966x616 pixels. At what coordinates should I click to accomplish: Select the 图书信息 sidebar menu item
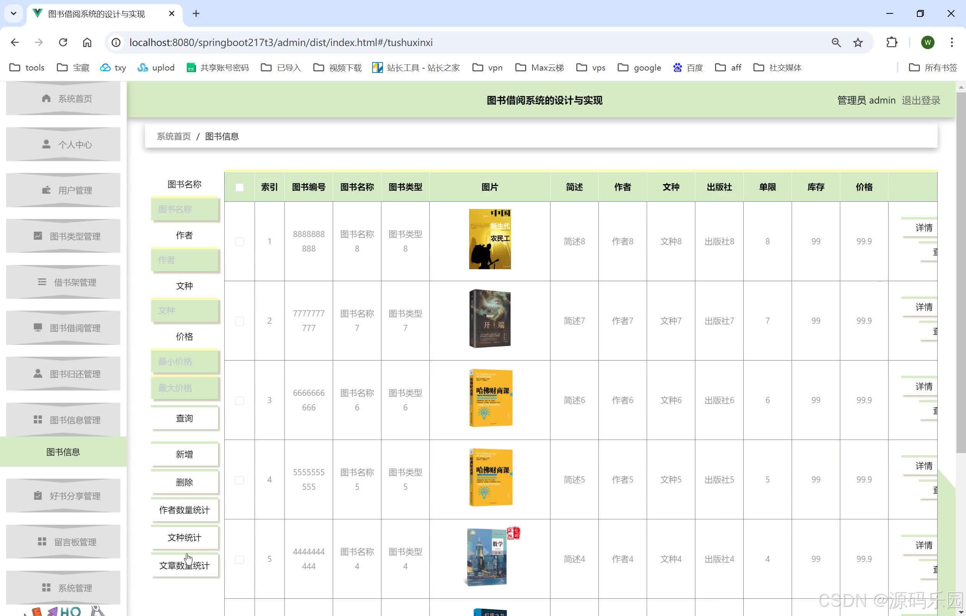pos(63,451)
